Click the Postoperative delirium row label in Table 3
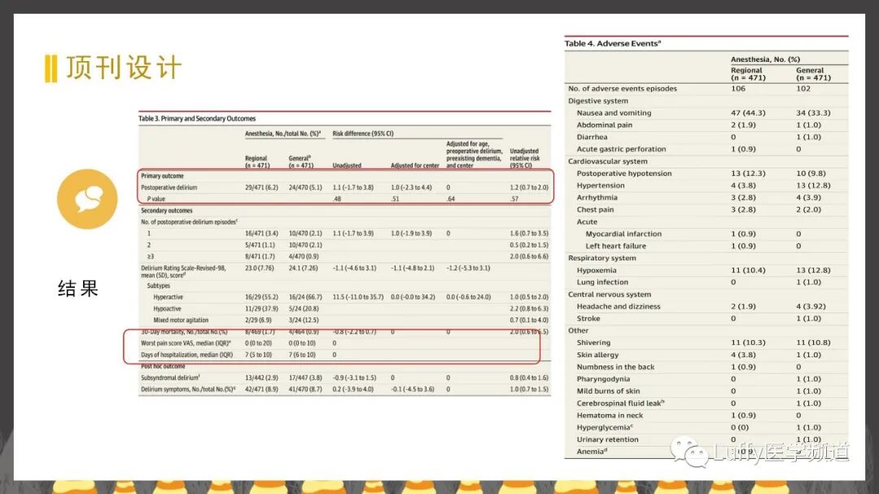Image resolution: width=879 pixels, height=494 pixels. (168, 187)
